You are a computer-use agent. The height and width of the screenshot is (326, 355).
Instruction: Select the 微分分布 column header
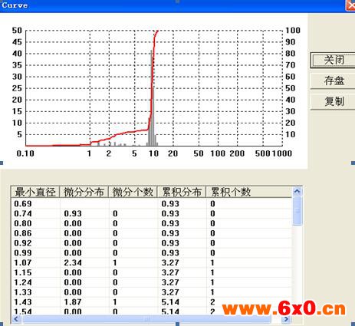coord(84,192)
